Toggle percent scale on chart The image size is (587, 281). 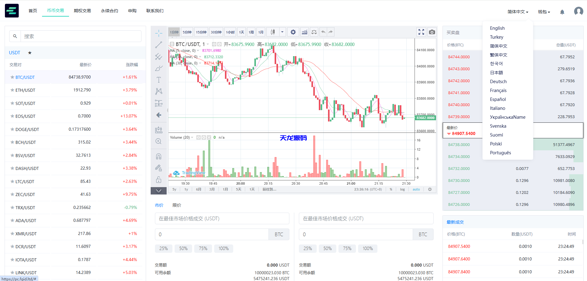tap(391, 189)
